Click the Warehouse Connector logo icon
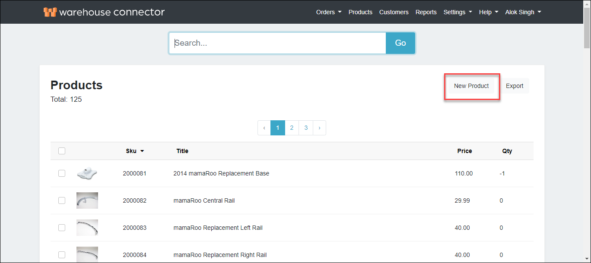The image size is (591, 263). tap(50, 12)
